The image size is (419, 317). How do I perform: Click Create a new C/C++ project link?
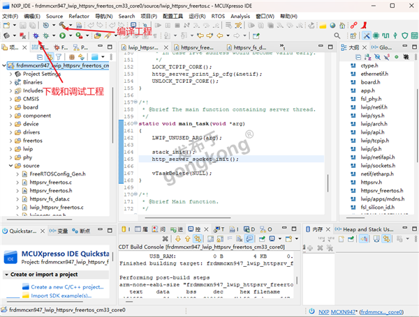[x=67, y=287]
